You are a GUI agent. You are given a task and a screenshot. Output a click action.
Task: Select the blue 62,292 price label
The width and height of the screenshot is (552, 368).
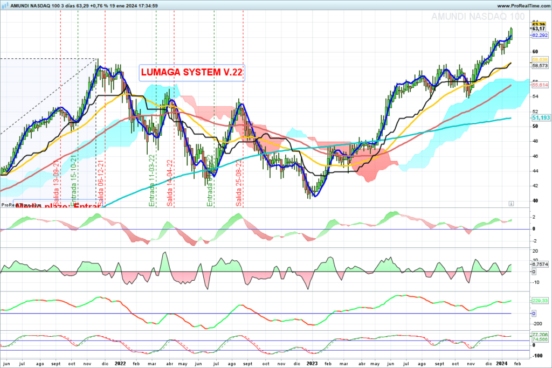point(540,36)
